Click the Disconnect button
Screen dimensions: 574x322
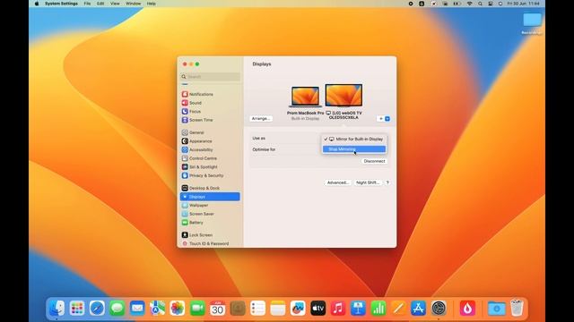pos(374,161)
